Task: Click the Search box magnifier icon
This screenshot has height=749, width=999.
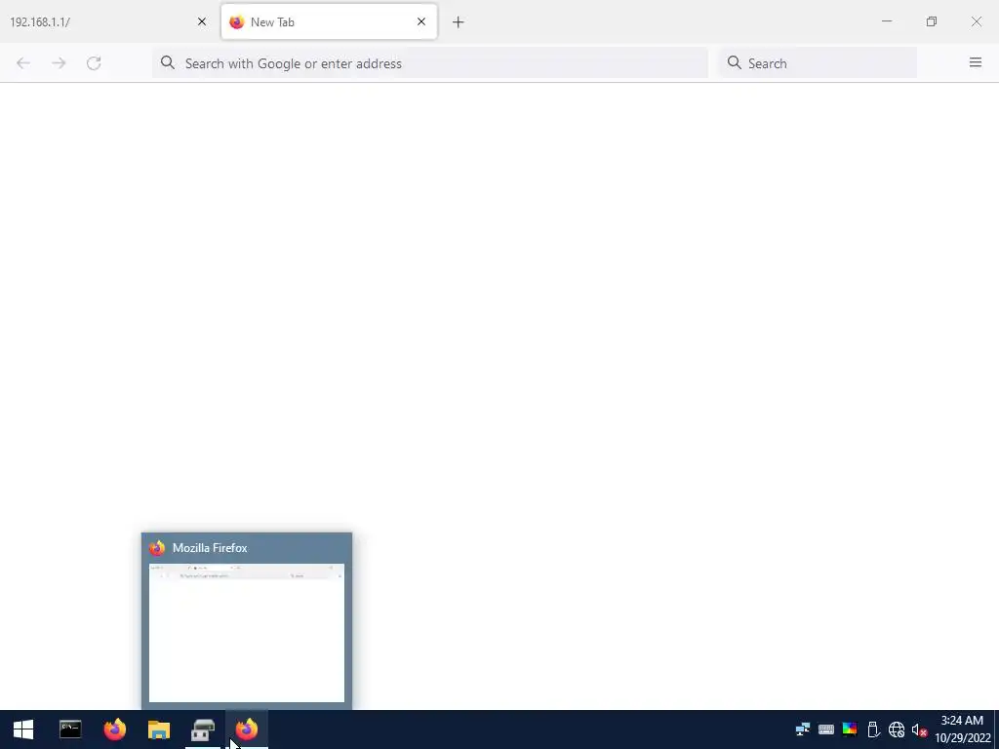Action: [x=734, y=62]
